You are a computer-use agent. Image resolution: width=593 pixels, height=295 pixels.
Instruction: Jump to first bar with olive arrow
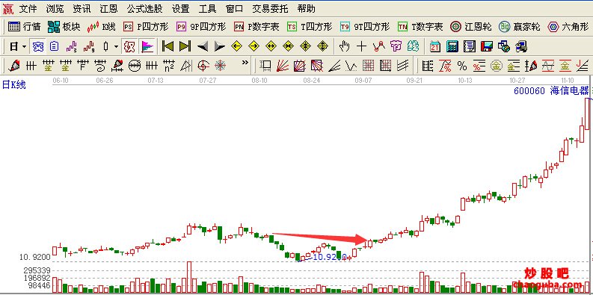point(168,46)
